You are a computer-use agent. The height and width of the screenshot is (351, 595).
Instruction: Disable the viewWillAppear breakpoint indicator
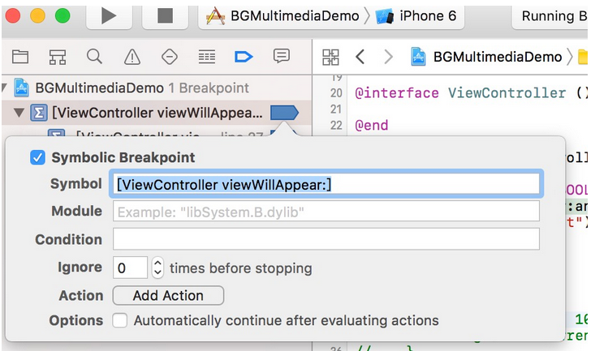click(284, 113)
